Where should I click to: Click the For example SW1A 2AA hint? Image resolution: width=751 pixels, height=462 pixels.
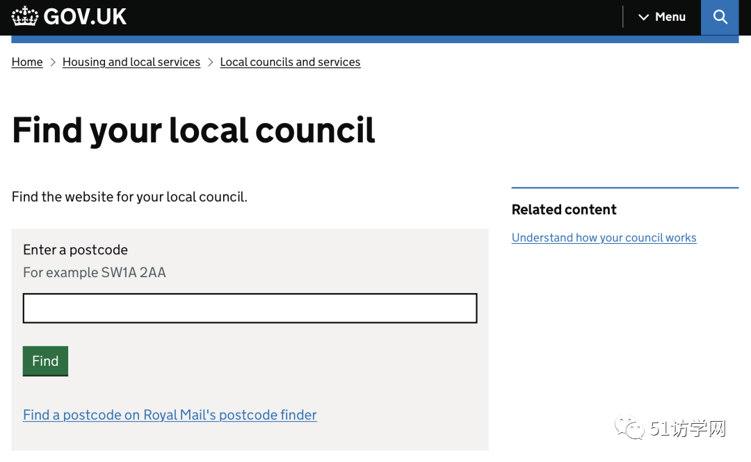[x=95, y=272]
